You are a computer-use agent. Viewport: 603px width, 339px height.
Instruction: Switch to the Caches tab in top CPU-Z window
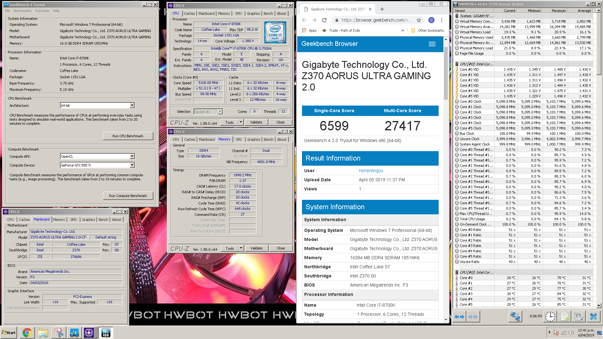click(x=189, y=14)
